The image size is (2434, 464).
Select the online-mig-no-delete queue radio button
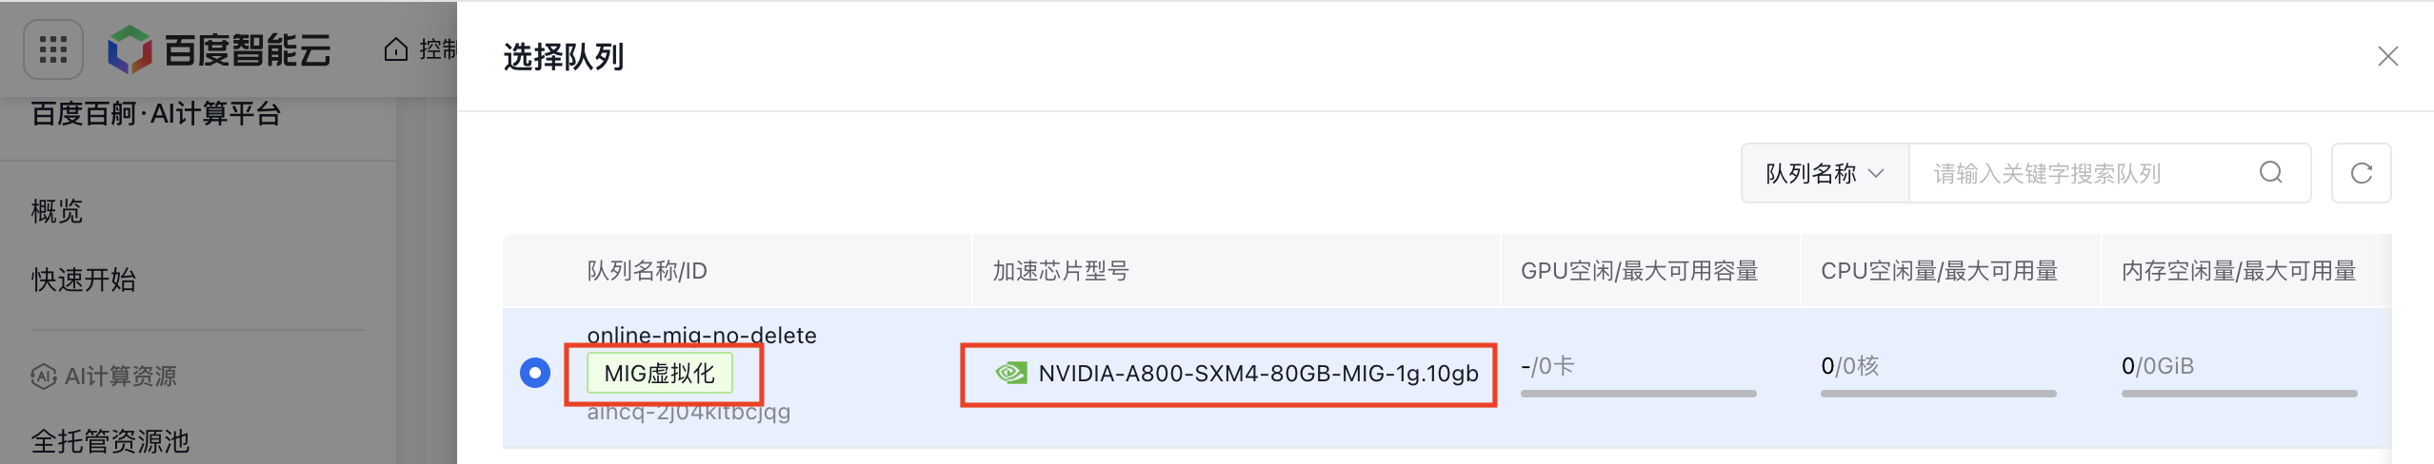(535, 373)
